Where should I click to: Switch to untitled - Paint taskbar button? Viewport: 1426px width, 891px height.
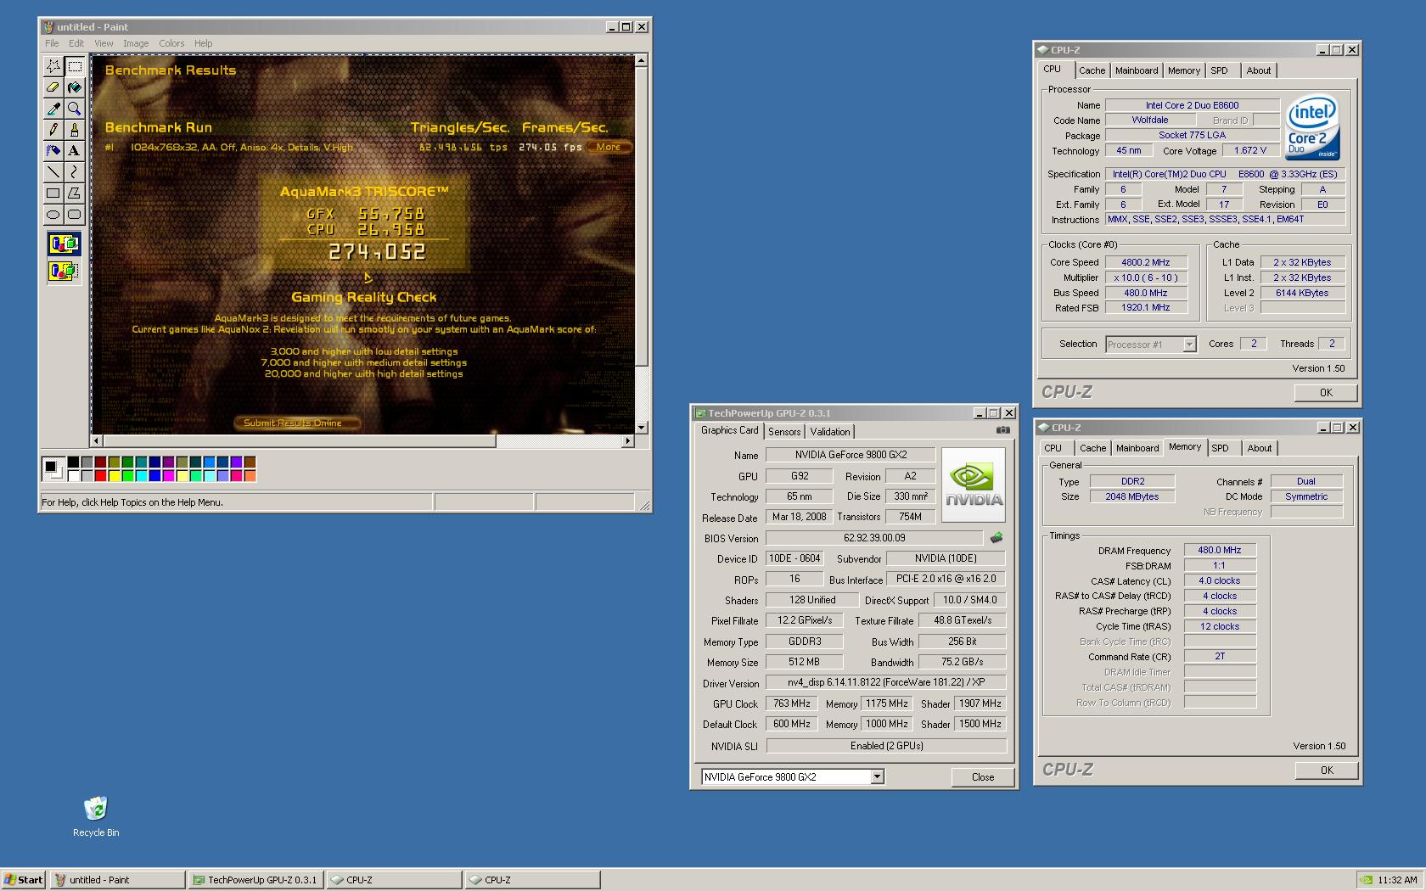[x=117, y=880]
